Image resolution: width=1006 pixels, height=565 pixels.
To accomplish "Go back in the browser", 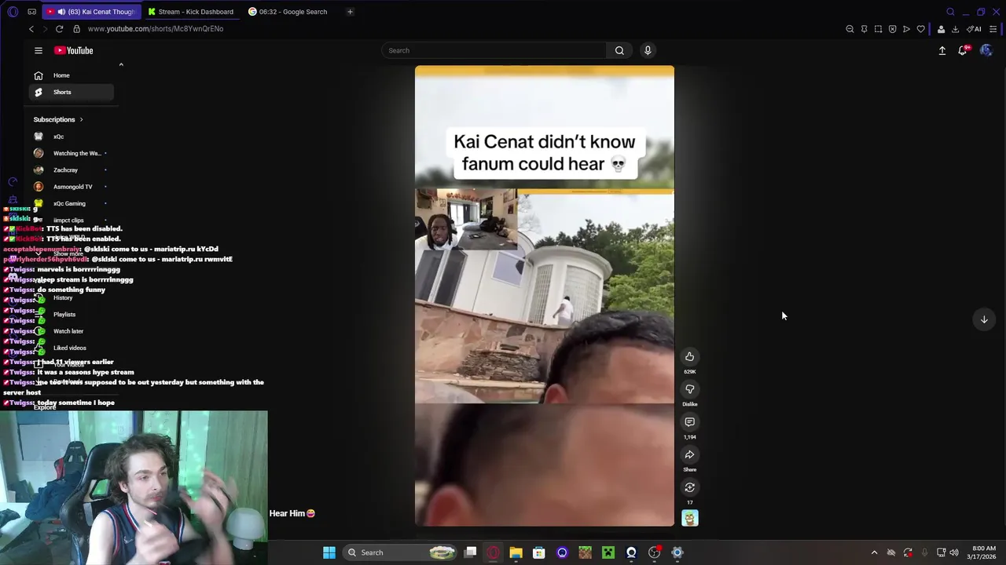I will point(31,29).
